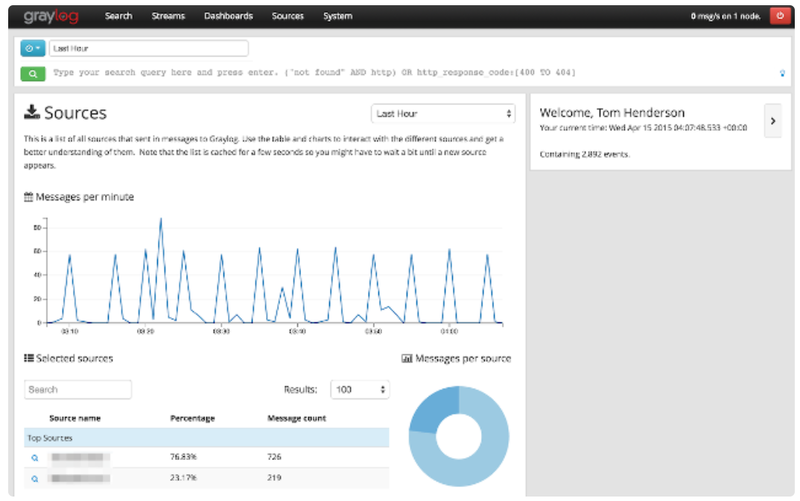Click Containing 2,892 events text
The image size is (800, 501).
click(585, 154)
